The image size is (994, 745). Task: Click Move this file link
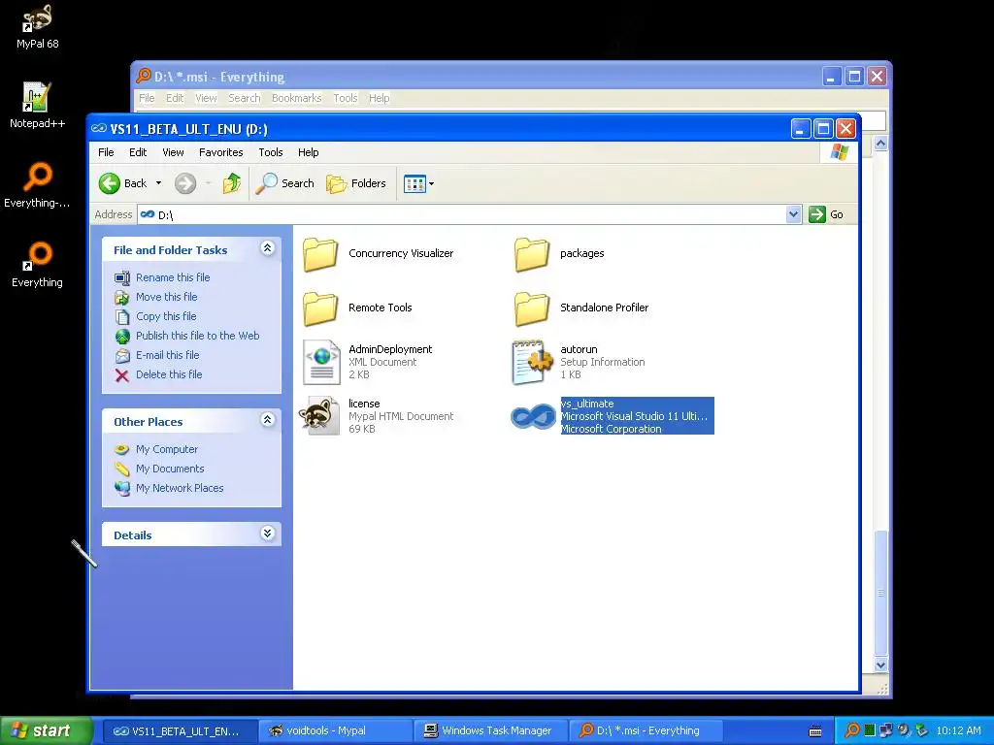[x=166, y=297]
